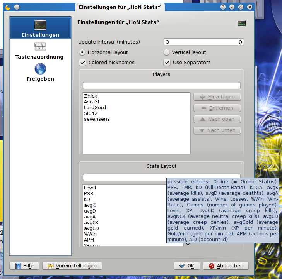The height and width of the screenshot is (279, 282).
Task: Click the Hinzufügen button for players
Action: pyautogui.click(x=217, y=97)
